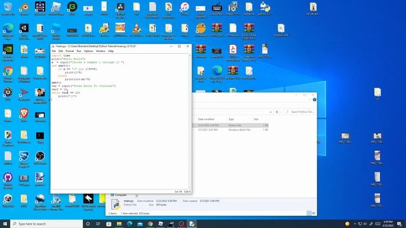Open the volume control in system tray
The image size is (406, 228).
pos(365,224)
